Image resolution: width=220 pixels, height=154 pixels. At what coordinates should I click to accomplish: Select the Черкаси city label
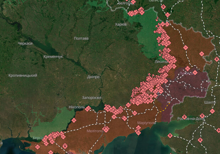point(25,43)
